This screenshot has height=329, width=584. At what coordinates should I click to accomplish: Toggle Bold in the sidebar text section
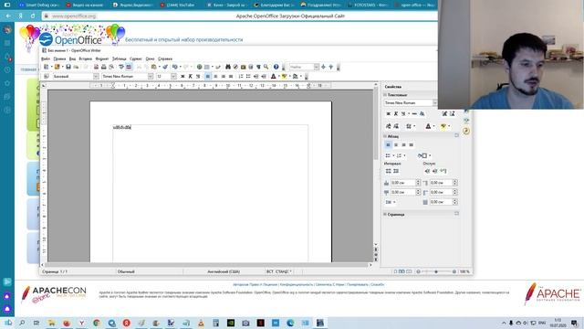click(x=388, y=113)
